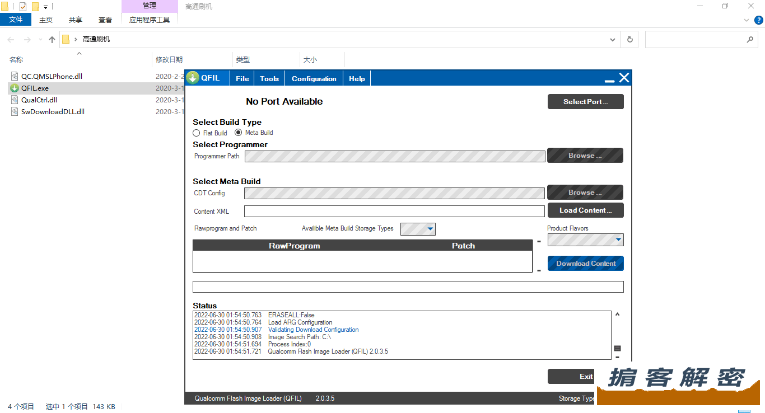
Task: Open Customize Quick Access Toolbar dropdown
Action: [x=45, y=7]
